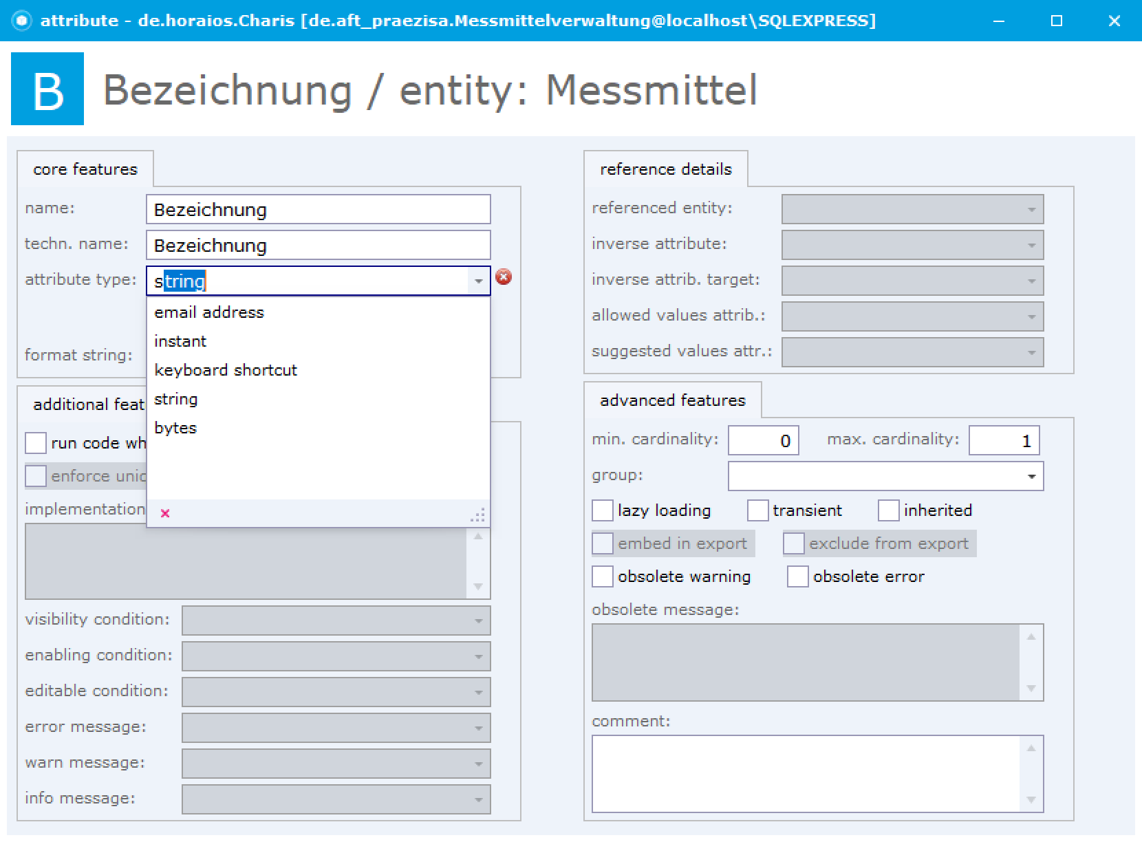The image size is (1142, 842).
Task: Click the red error icon beside attribute type
Action: point(504,277)
